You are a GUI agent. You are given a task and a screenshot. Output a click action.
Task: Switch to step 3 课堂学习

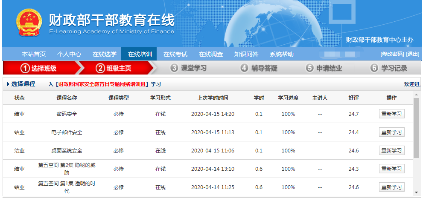coord(188,68)
